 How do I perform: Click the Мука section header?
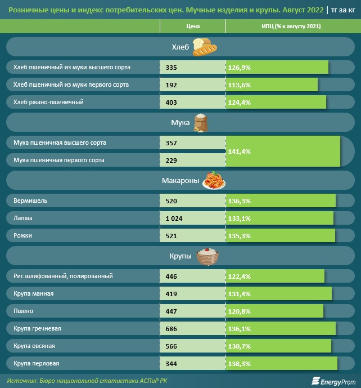180,123
